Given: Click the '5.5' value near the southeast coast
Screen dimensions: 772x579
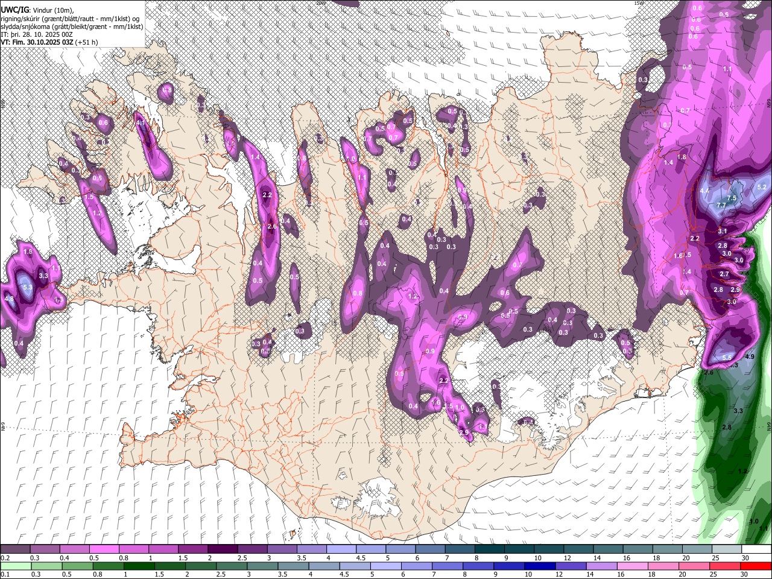Looking at the screenshot, I should point(727,358).
